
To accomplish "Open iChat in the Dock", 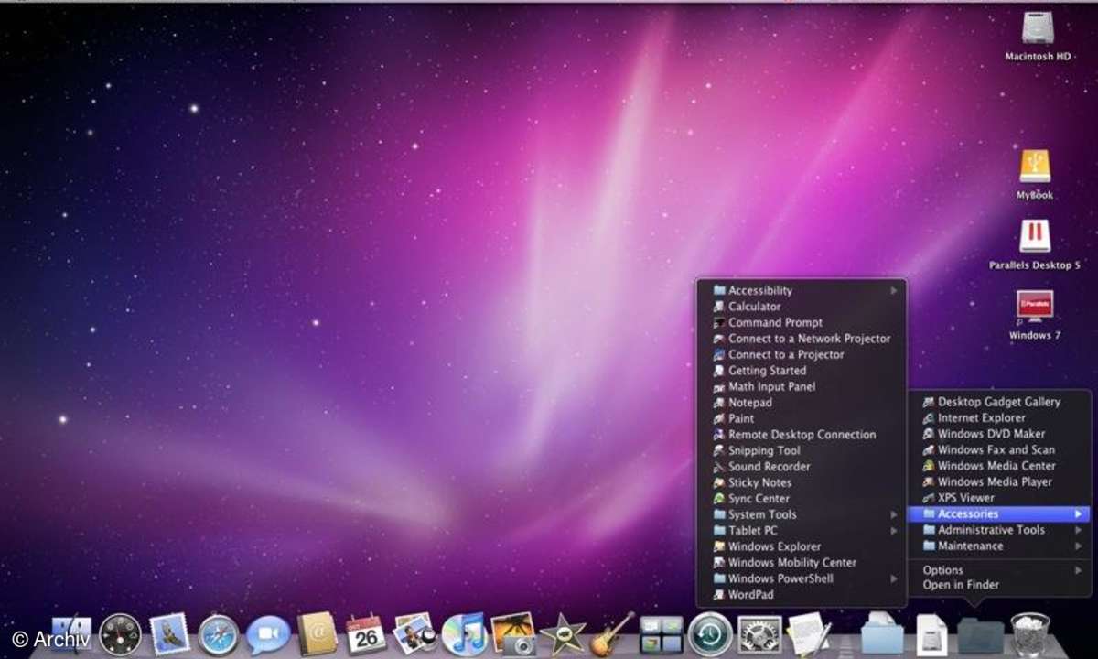I will 268,633.
